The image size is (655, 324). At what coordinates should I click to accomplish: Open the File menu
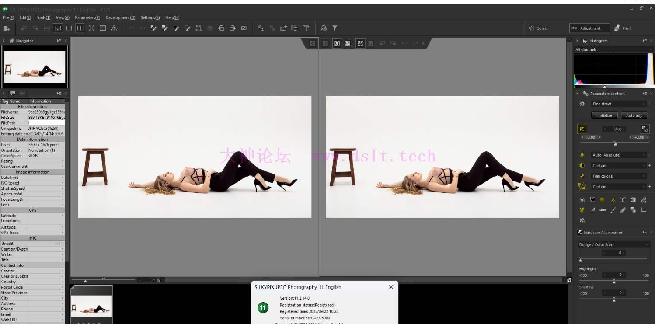(x=8, y=17)
